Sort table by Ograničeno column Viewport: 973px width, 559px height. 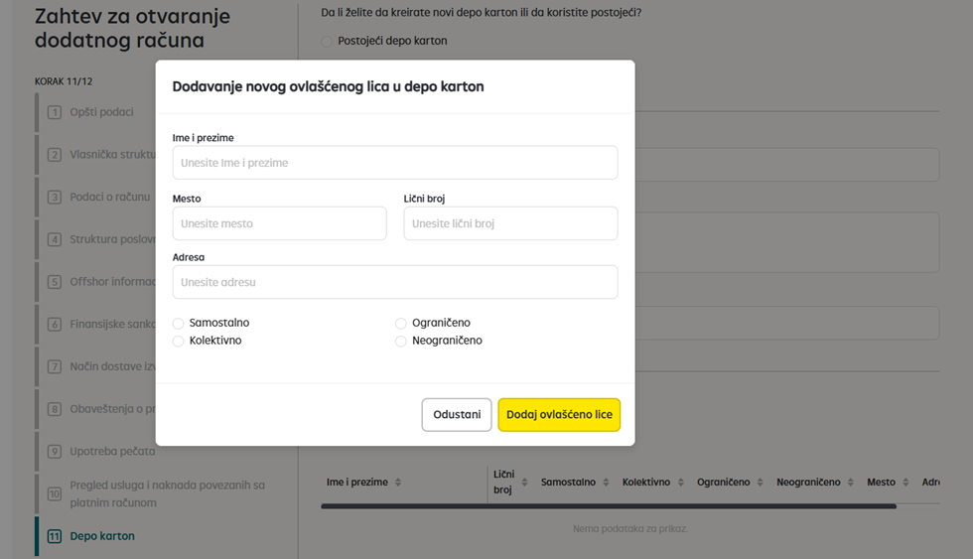click(761, 483)
